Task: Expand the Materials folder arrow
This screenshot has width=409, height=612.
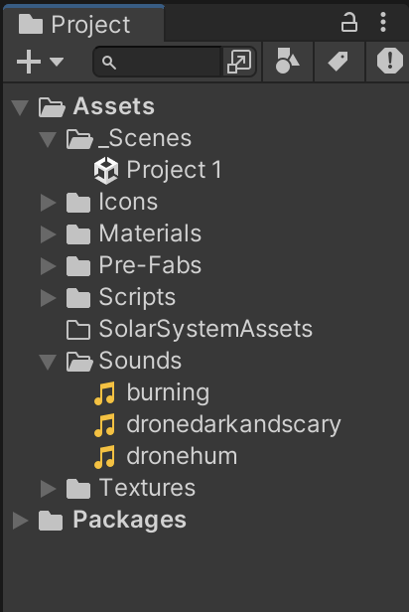Action: coord(48,234)
